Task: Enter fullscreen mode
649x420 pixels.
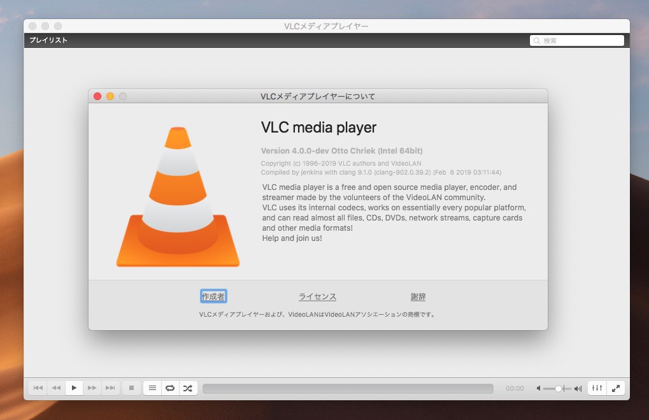Action: [615, 388]
